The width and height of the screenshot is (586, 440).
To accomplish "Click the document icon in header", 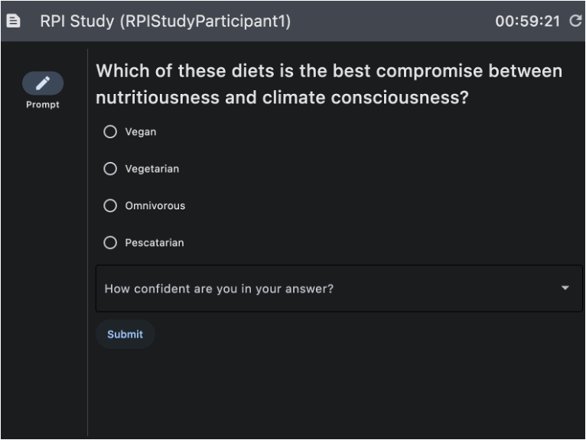I will click(13, 21).
